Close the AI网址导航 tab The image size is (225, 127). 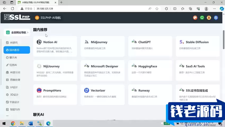point(56,2)
